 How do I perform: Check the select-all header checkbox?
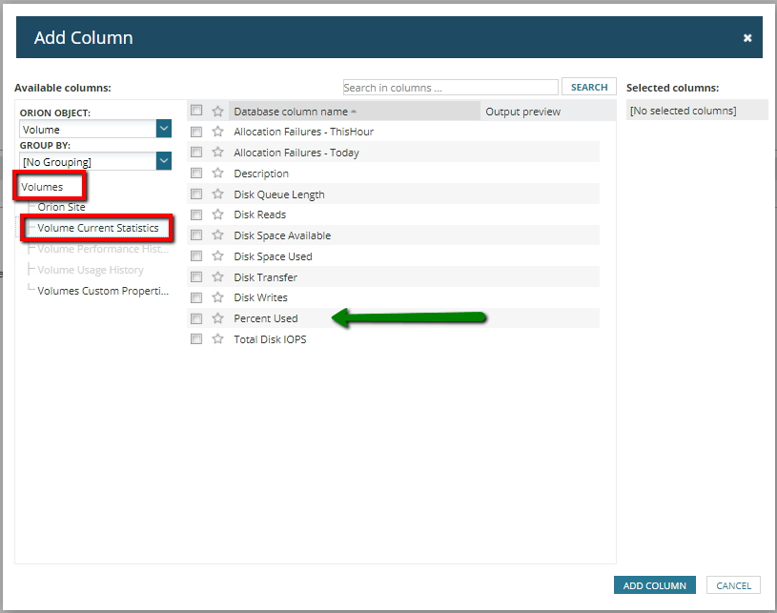(196, 110)
